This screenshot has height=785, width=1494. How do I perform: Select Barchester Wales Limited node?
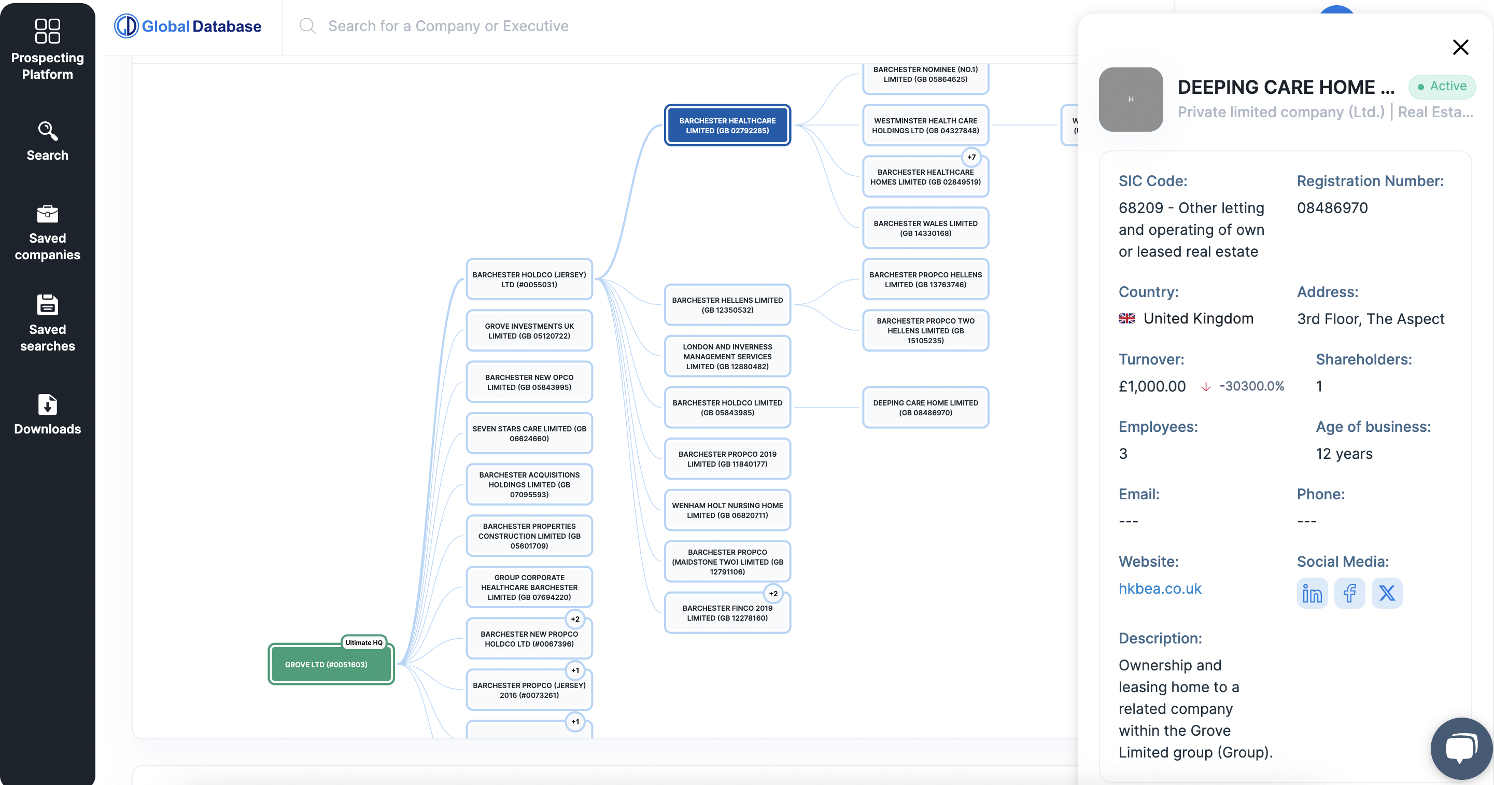tap(925, 228)
